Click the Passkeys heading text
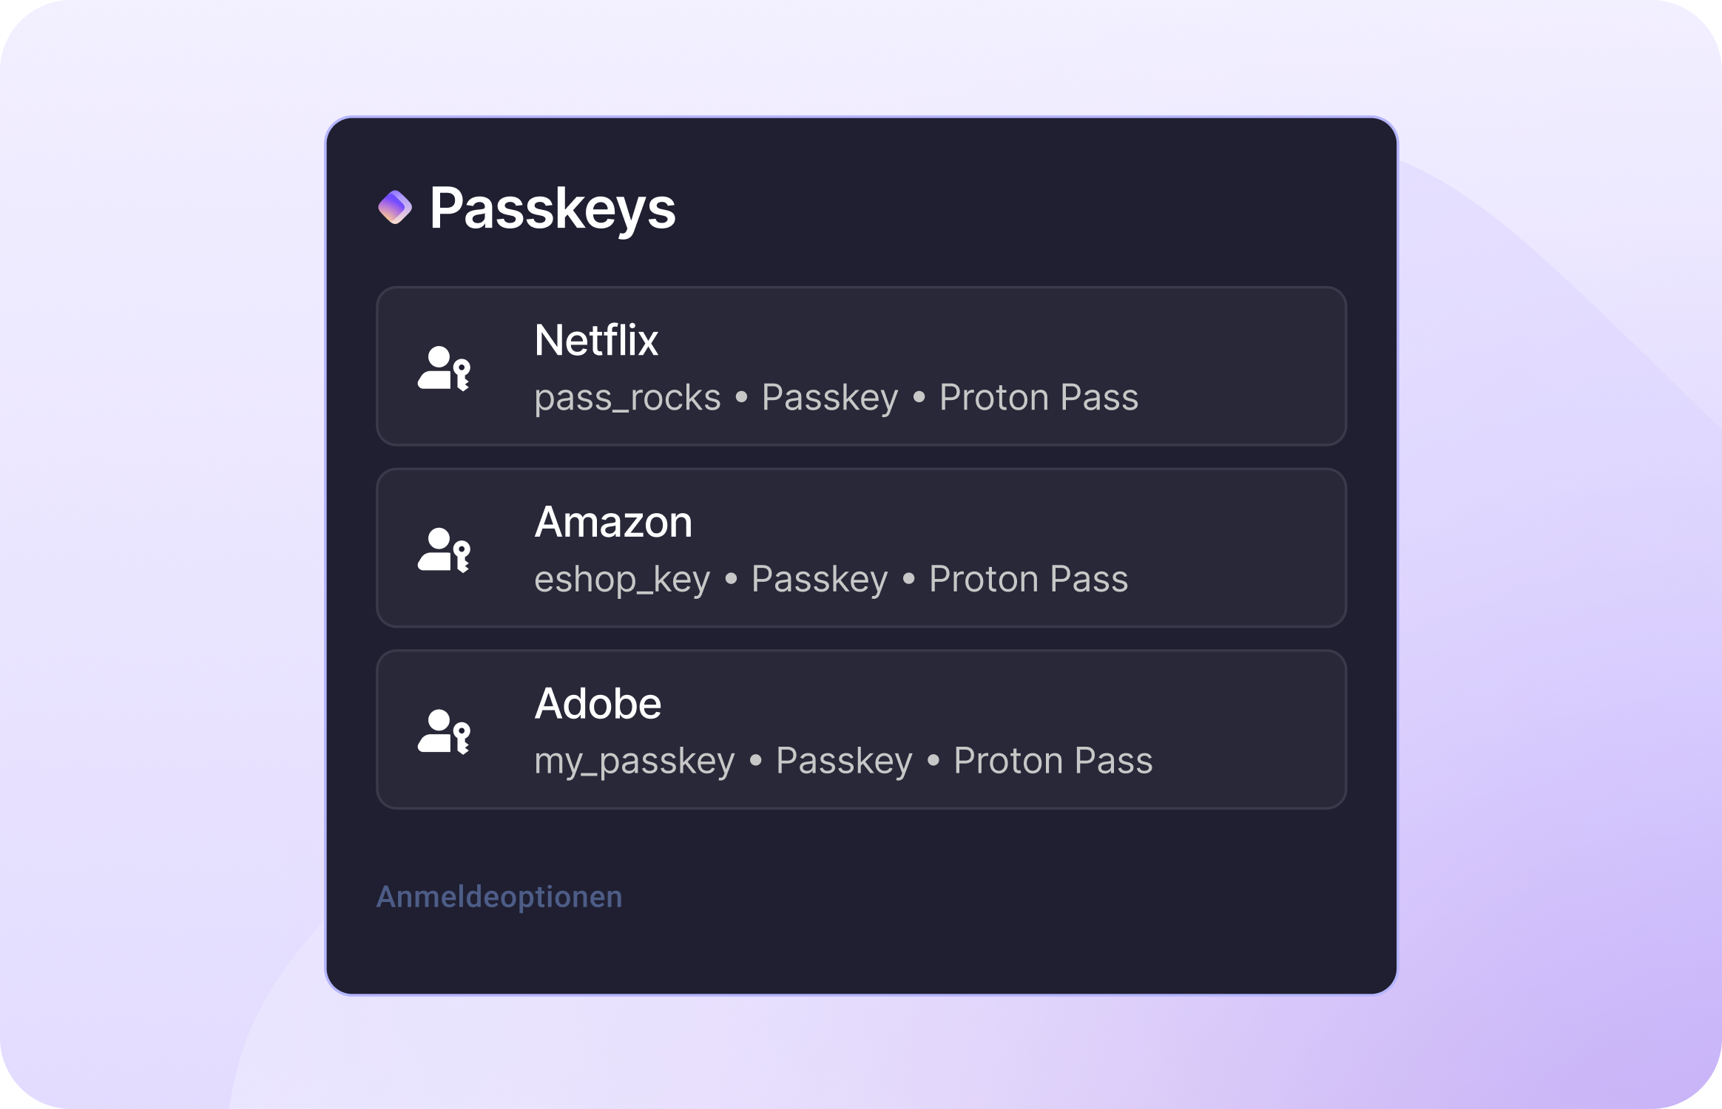Image resolution: width=1722 pixels, height=1109 pixels. pyautogui.click(x=553, y=208)
